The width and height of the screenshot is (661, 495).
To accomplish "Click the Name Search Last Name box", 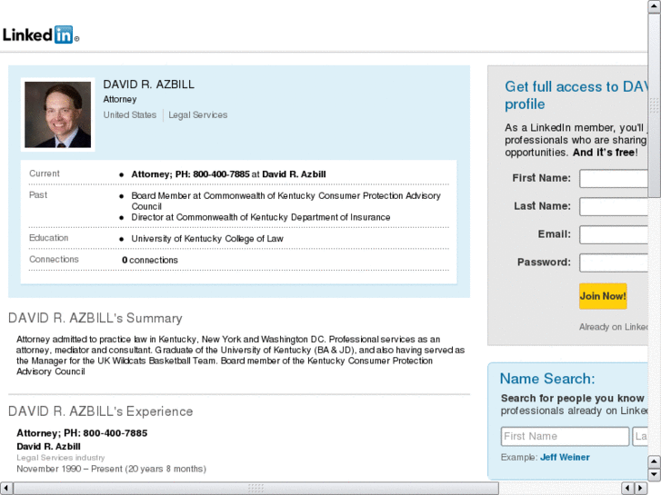I will pyautogui.click(x=640, y=436).
